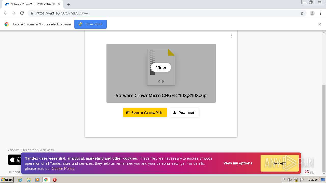Go forward to the next page
The height and width of the screenshot is (183, 326).
tap(14, 13)
